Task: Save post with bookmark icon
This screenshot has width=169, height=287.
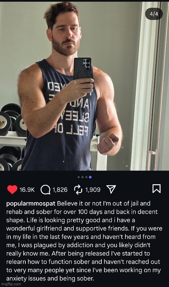Action: pos(156,189)
